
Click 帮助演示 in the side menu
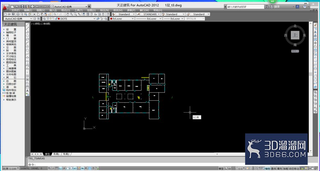[11, 100]
